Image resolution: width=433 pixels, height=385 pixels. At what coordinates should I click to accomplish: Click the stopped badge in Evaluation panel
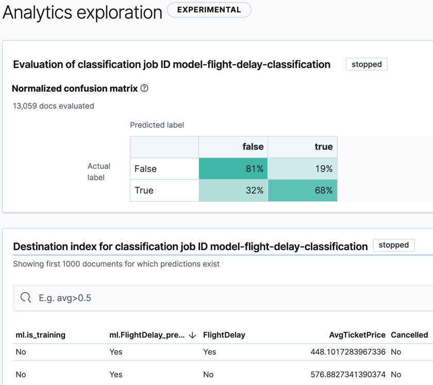coord(367,64)
